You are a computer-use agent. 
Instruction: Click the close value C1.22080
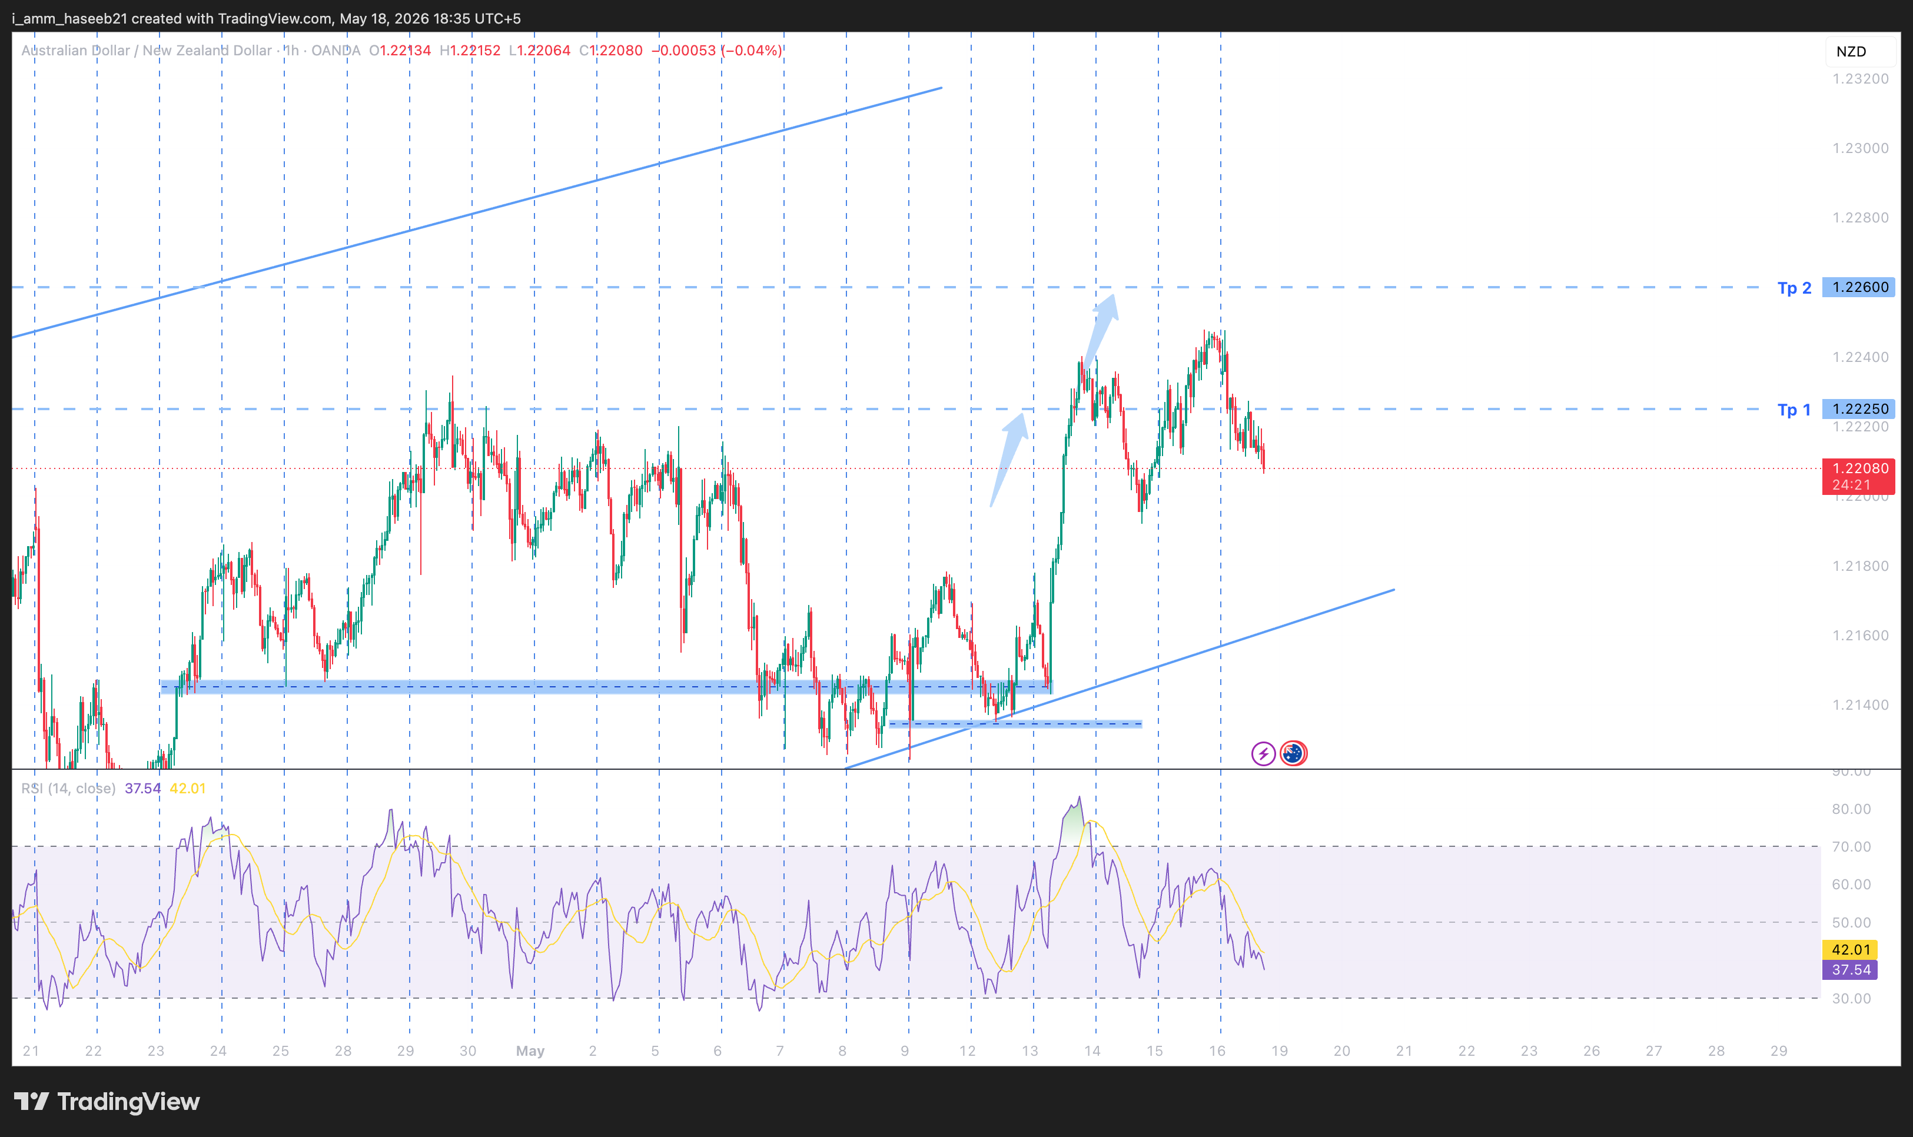(610, 51)
